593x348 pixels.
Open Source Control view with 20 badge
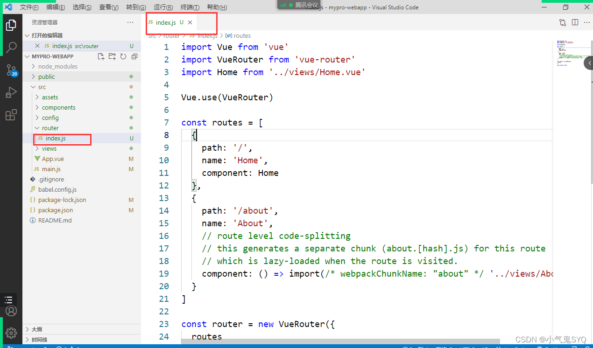[x=11, y=70]
